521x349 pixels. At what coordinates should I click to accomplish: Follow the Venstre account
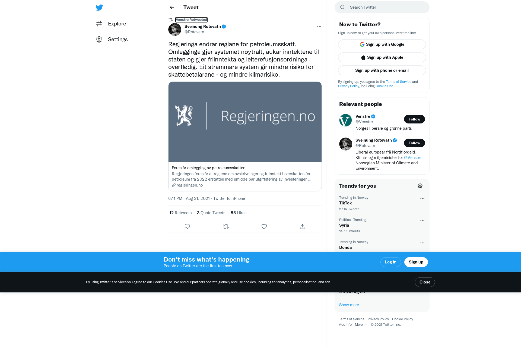[414, 119]
